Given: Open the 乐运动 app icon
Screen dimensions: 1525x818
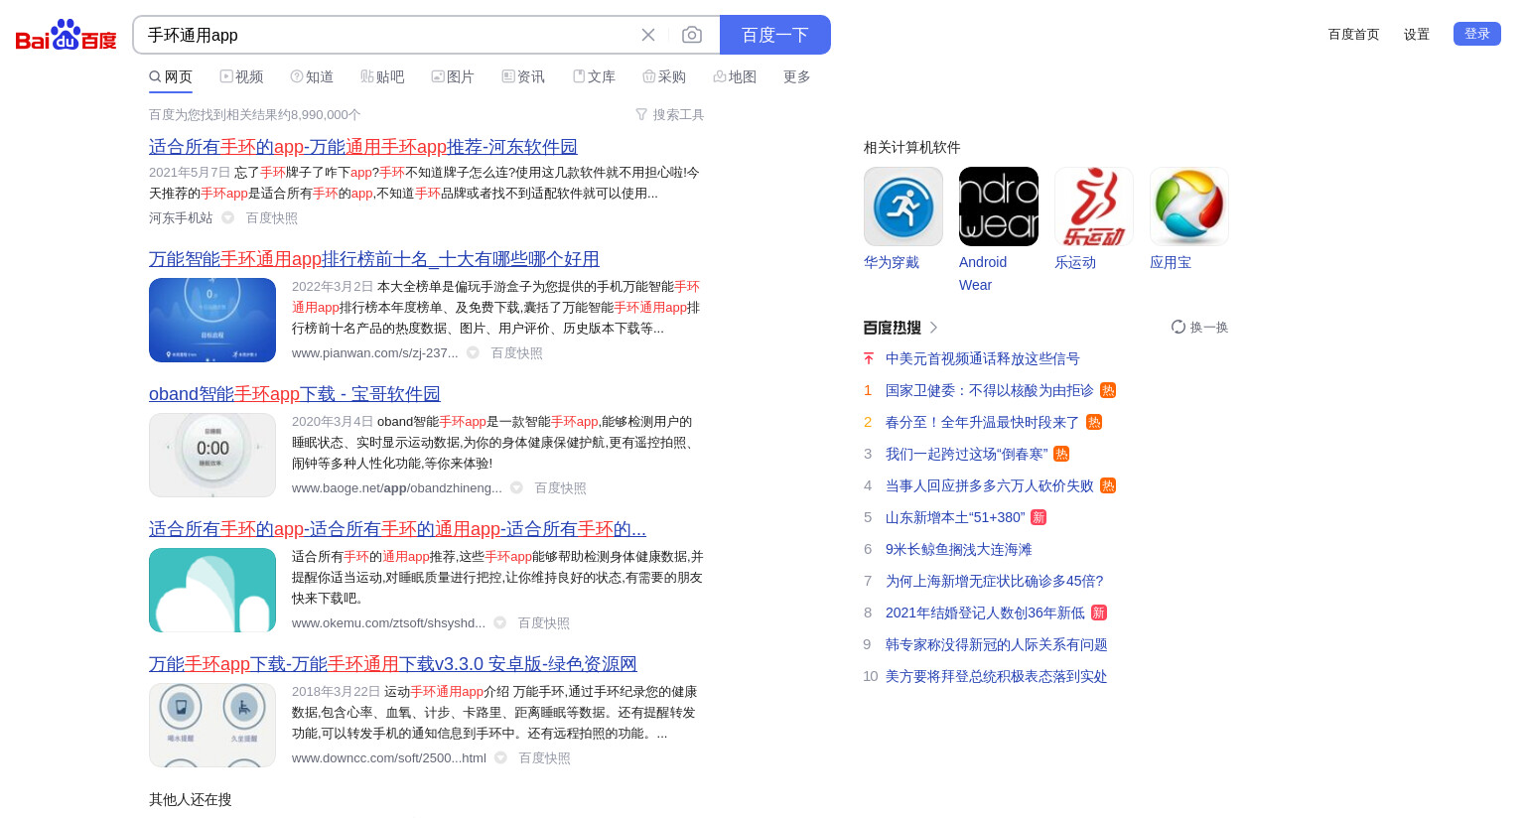Looking at the screenshot, I should coord(1094,206).
